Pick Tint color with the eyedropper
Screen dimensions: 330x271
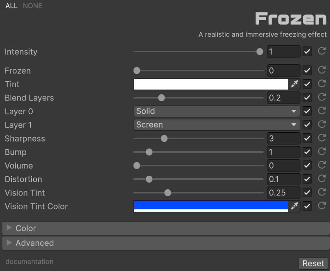(295, 84)
